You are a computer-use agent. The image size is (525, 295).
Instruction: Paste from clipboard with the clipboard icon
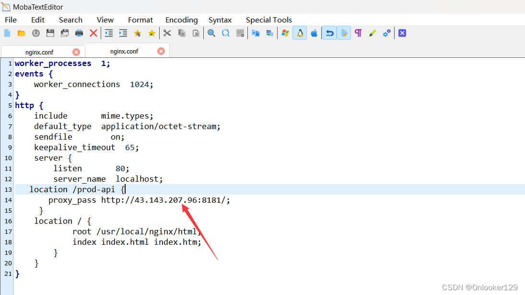196,33
